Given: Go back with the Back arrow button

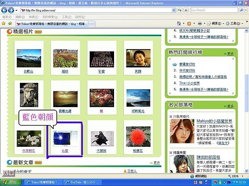Looking at the screenshot, I should pyautogui.click(x=4, y=10).
